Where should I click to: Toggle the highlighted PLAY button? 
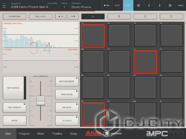coord(128,5)
